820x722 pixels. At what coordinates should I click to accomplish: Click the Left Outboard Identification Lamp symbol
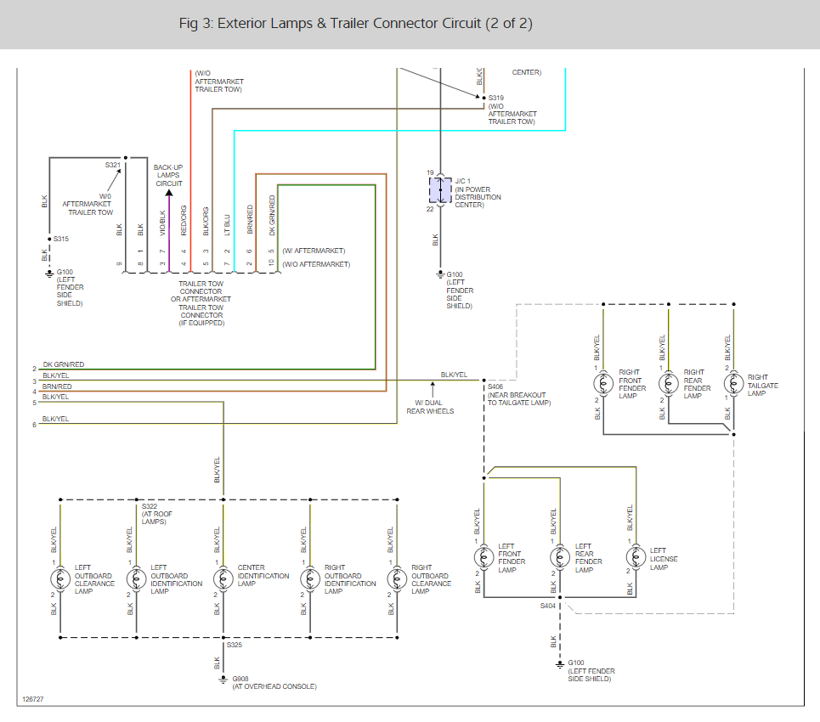(137, 578)
